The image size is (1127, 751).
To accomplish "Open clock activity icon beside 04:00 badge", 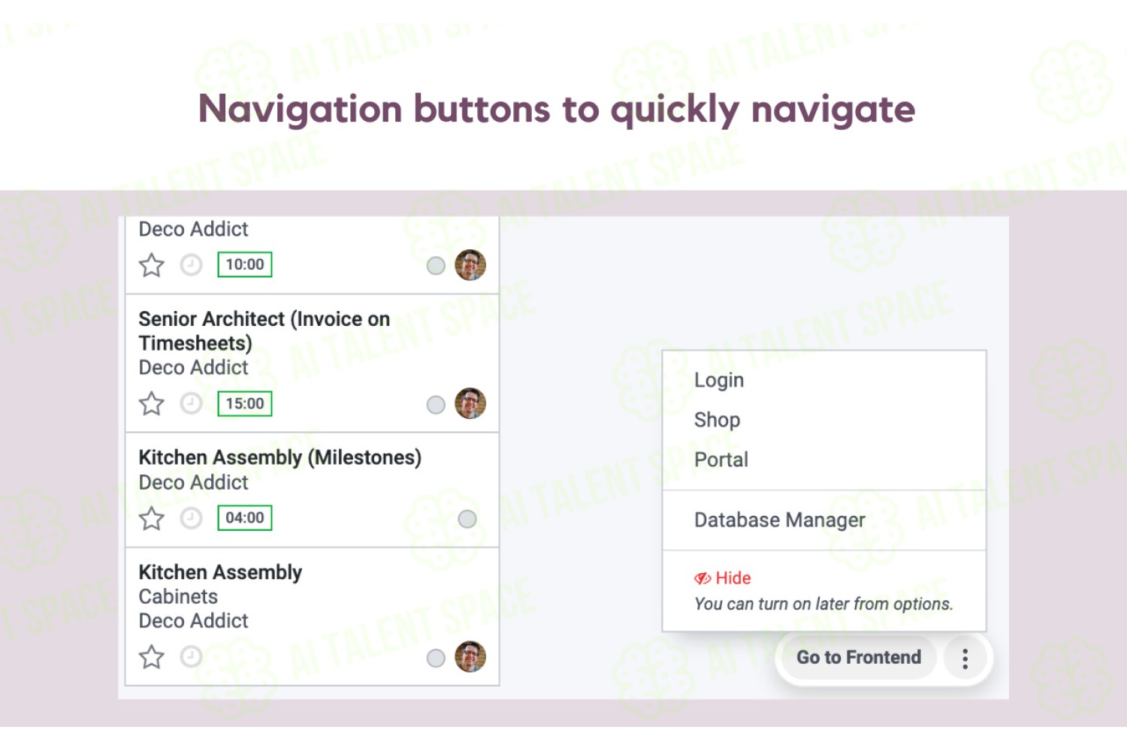I will [192, 518].
